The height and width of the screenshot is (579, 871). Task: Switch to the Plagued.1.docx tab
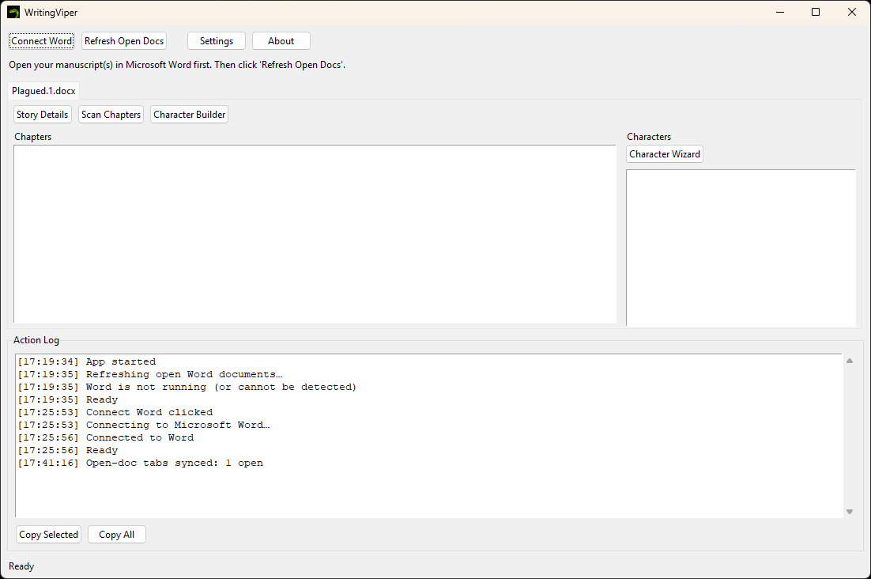[x=43, y=91]
